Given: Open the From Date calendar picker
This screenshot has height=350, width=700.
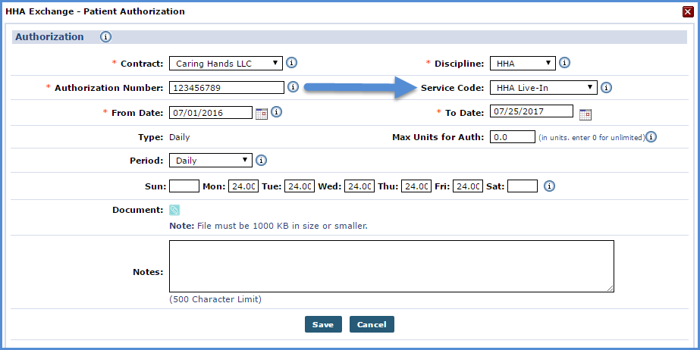Looking at the screenshot, I should (262, 114).
